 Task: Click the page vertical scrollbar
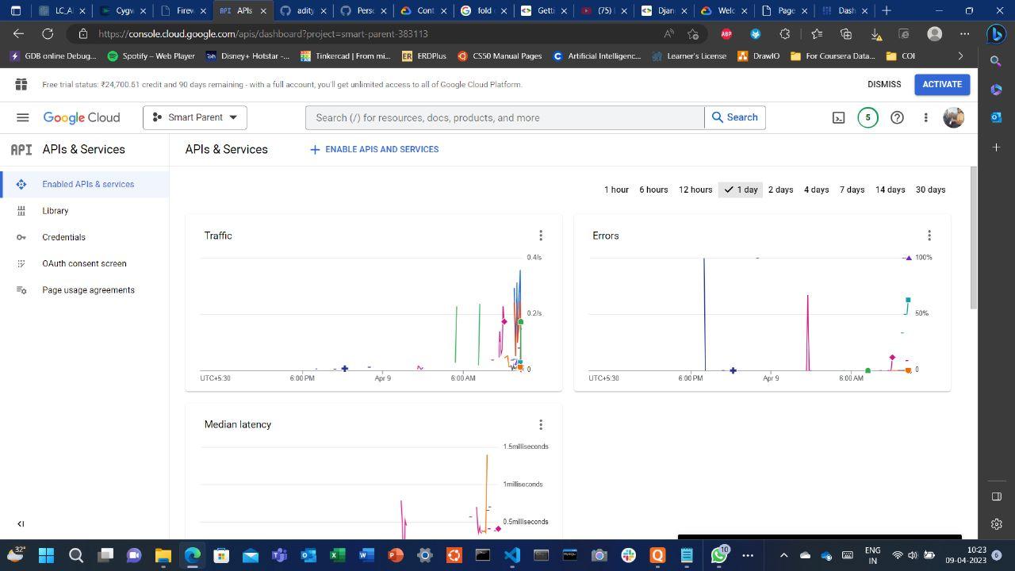click(x=974, y=238)
